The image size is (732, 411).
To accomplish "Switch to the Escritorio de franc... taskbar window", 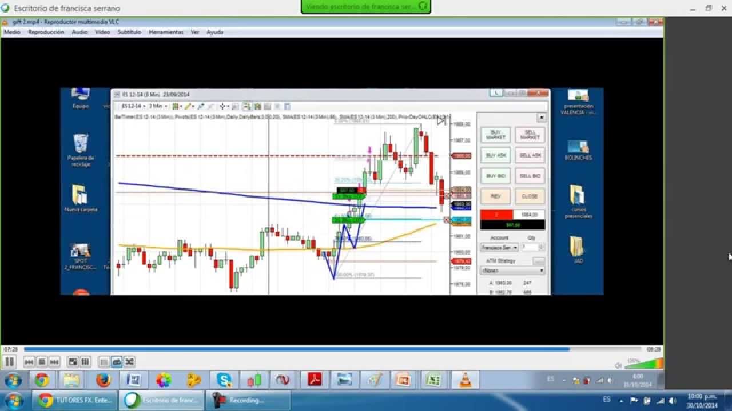I will pyautogui.click(x=162, y=400).
